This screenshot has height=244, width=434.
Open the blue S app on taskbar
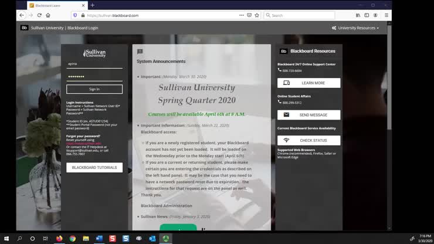click(126, 239)
